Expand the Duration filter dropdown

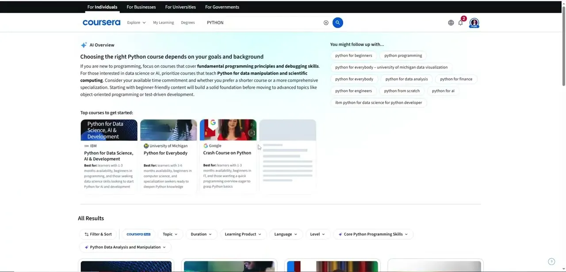pyautogui.click(x=201, y=234)
